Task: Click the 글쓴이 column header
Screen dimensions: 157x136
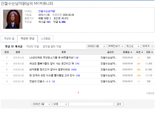Action: click(111, 52)
